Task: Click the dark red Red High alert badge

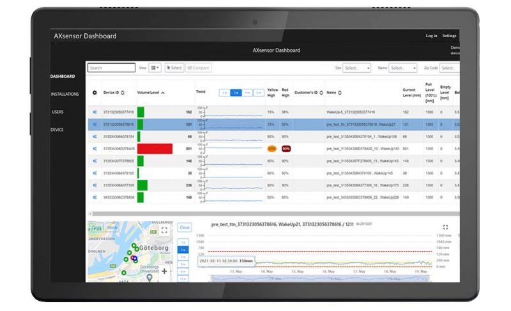Action: pyautogui.click(x=286, y=149)
